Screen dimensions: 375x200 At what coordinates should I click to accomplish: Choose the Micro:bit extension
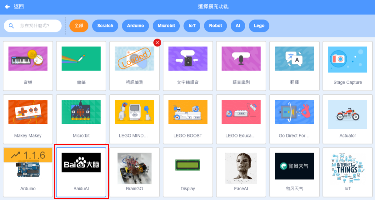point(81,119)
